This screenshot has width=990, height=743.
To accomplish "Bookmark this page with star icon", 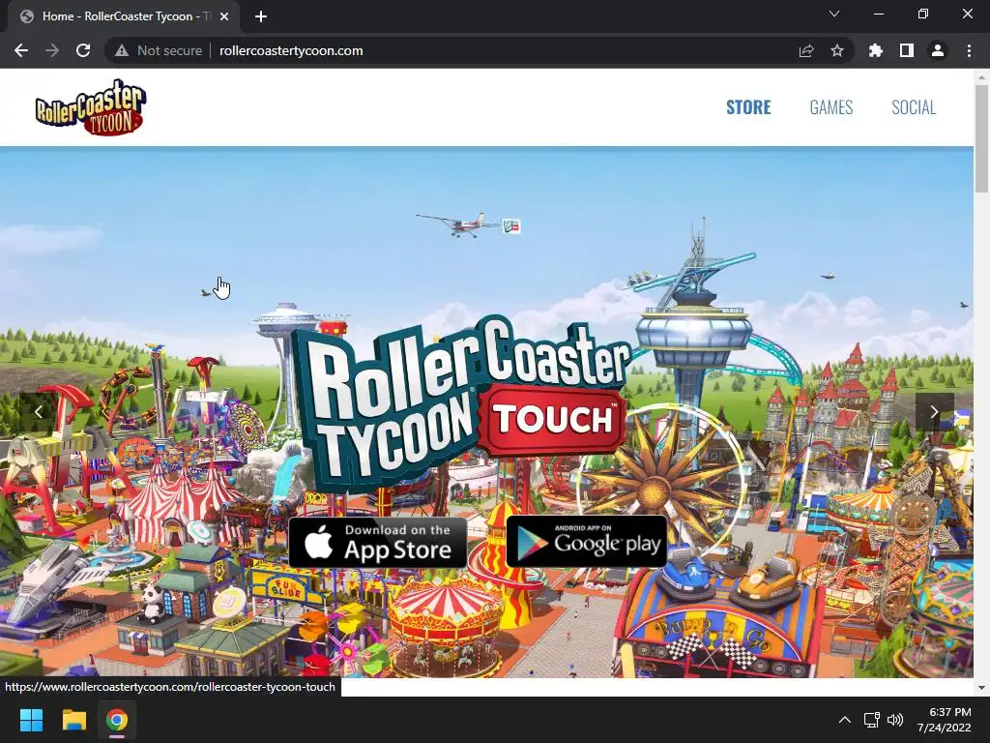I will (x=837, y=50).
